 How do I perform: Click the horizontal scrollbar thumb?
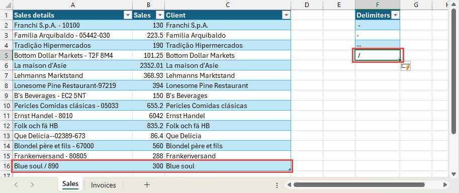359,185
